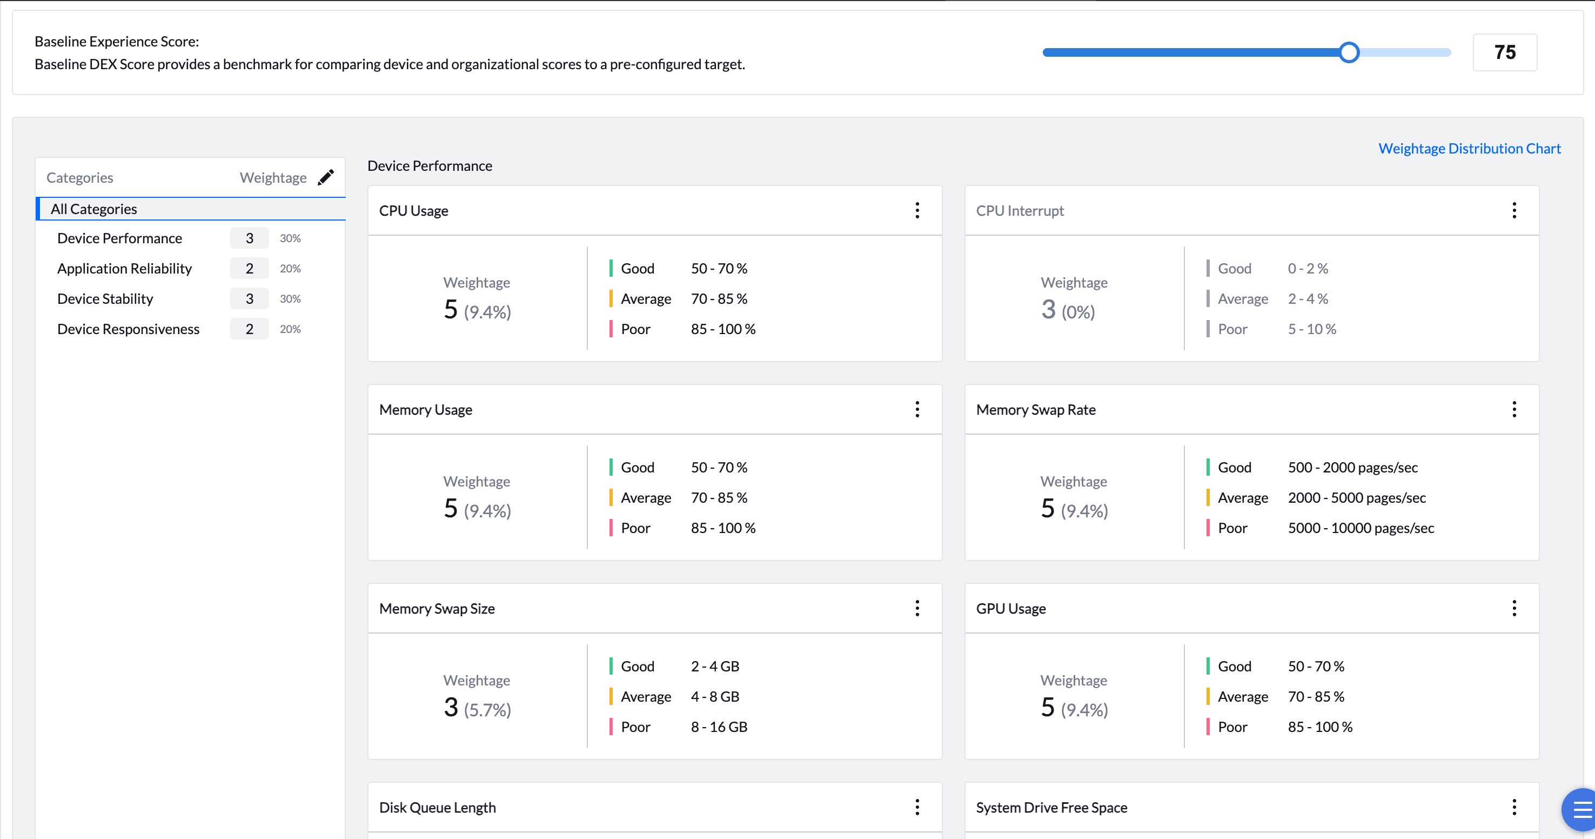Click Device Performance weightage value 3
The image size is (1595, 839).
coord(250,238)
